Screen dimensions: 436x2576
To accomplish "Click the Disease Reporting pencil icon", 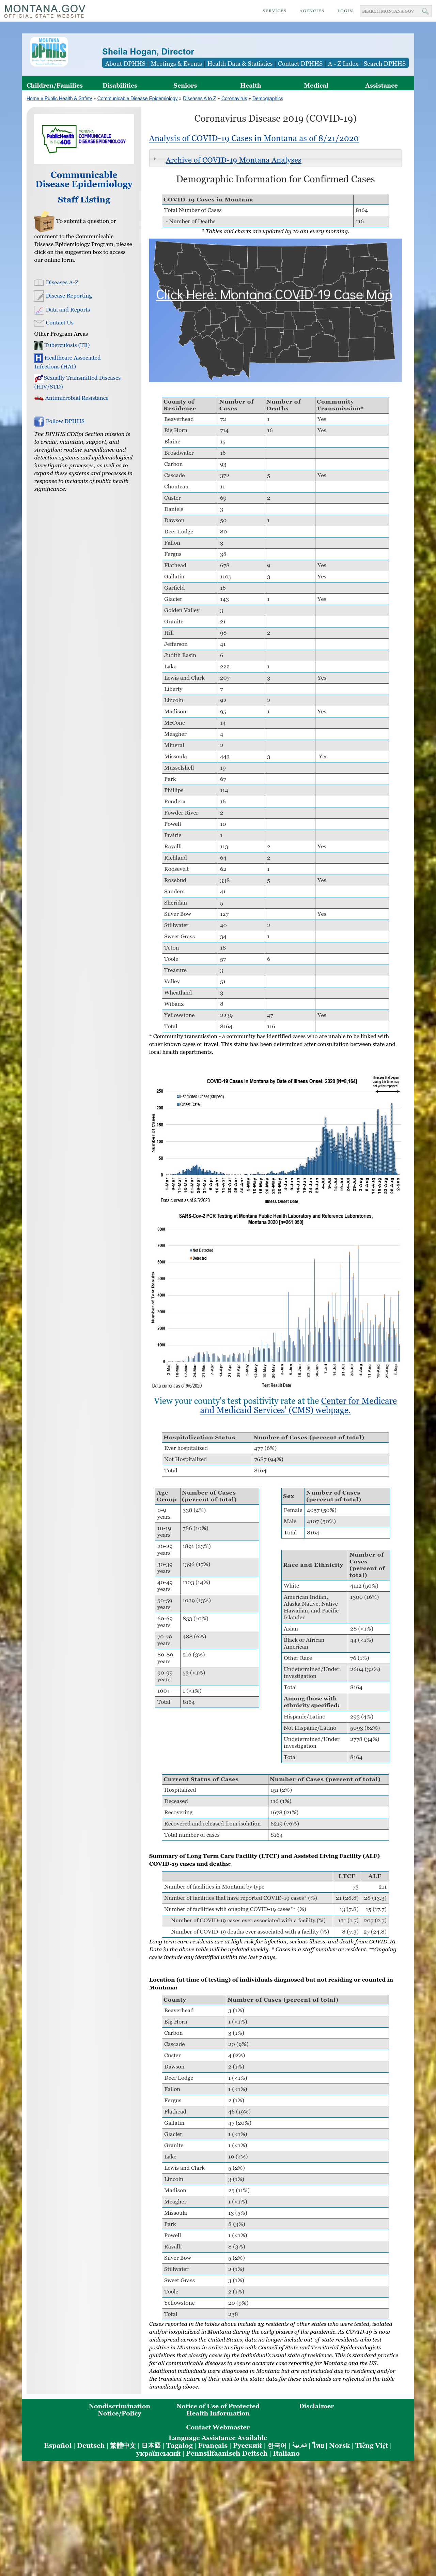I will (x=38, y=296).
